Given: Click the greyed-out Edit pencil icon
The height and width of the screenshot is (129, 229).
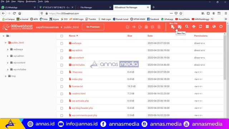Looking at the screenshot, I should (x=127, y=27).
